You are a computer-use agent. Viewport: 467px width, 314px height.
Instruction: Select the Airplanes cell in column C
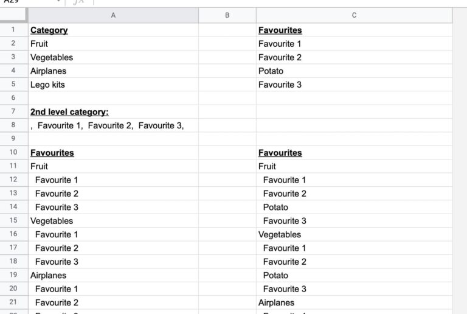(276, 302)
